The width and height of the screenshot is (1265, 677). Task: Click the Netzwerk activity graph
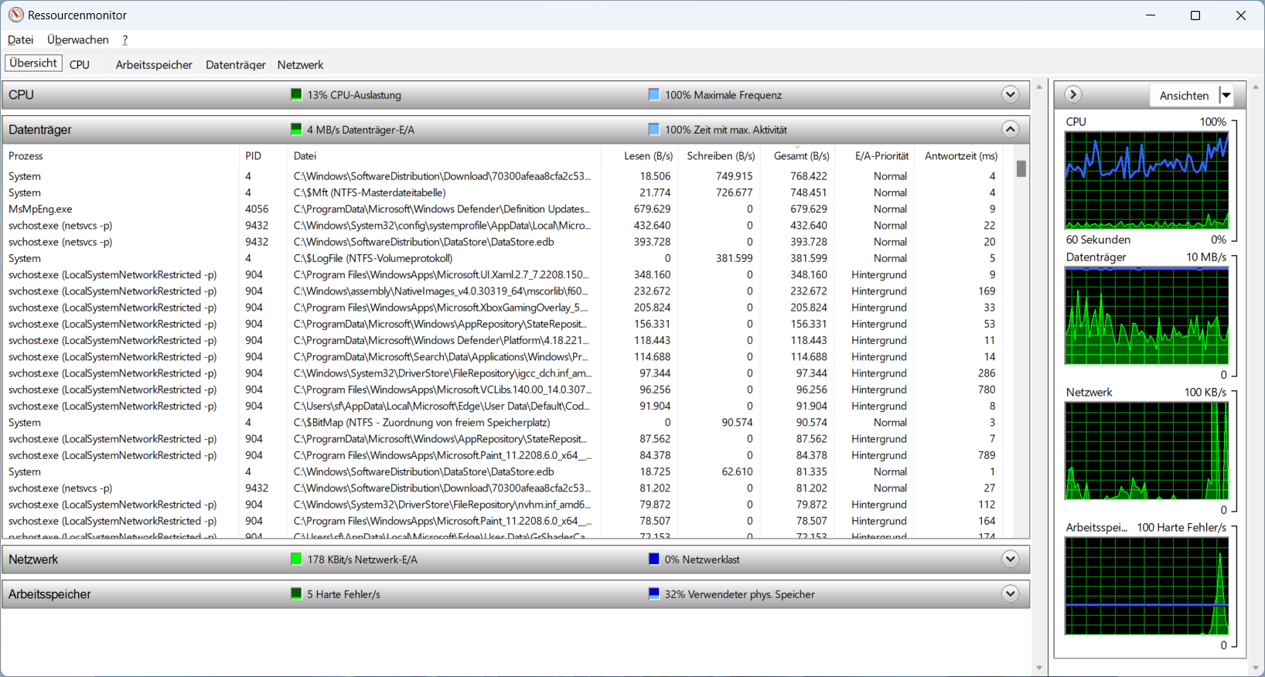tap(1147, 451)
